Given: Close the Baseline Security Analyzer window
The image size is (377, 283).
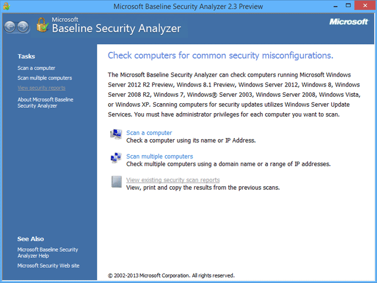Looking at the screenshot, I should click(365, 5).
